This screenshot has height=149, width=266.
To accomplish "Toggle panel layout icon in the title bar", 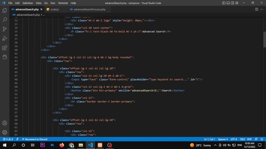I will [x=228, y=3].
